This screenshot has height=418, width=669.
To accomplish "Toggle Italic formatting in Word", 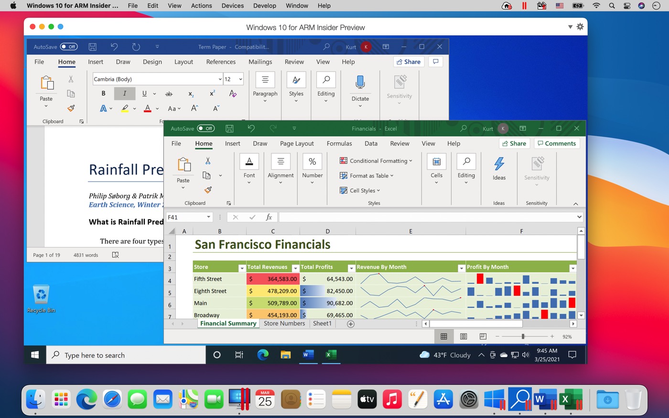I will (124, 93).
